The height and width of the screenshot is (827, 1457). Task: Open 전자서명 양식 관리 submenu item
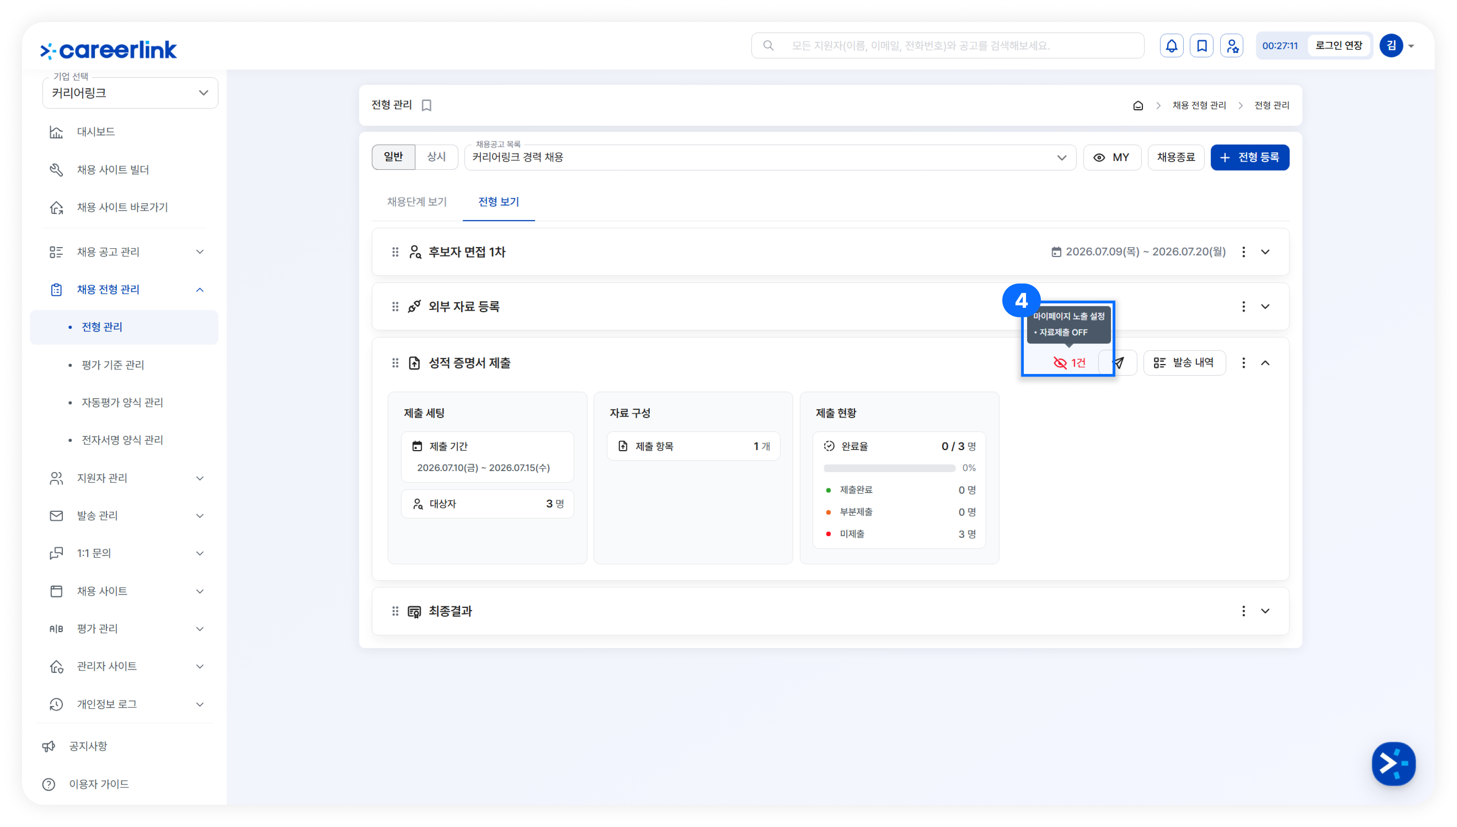tap(122, 440)
